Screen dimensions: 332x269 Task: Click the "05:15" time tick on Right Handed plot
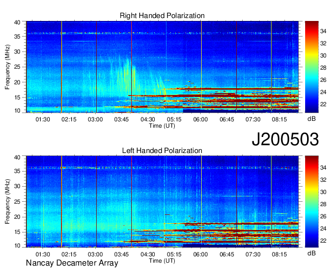[x=174, y=119]
